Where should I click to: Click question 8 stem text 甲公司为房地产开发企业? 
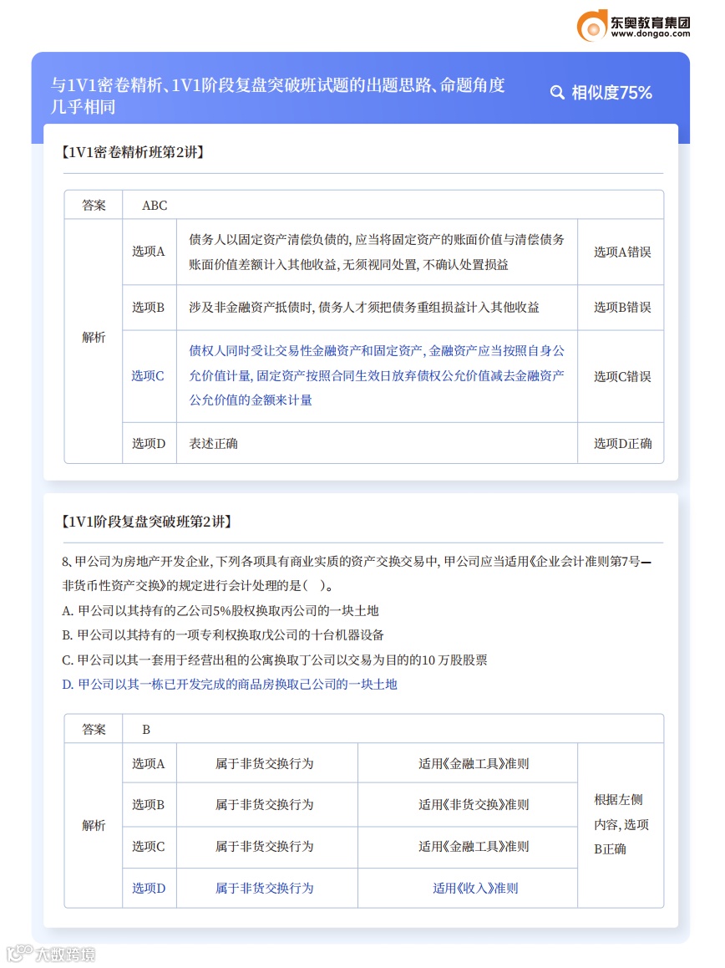pyautogui.click(x=357, y=573)
